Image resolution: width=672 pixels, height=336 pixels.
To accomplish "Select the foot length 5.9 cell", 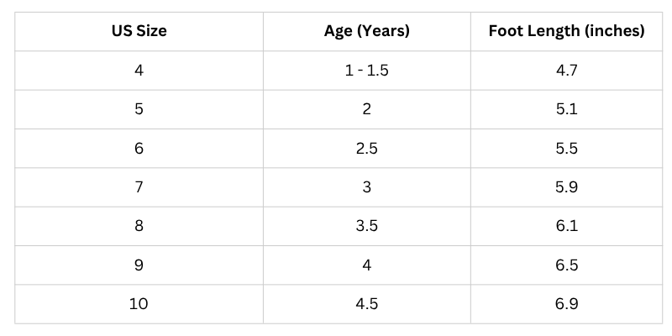I will (566, 187).
